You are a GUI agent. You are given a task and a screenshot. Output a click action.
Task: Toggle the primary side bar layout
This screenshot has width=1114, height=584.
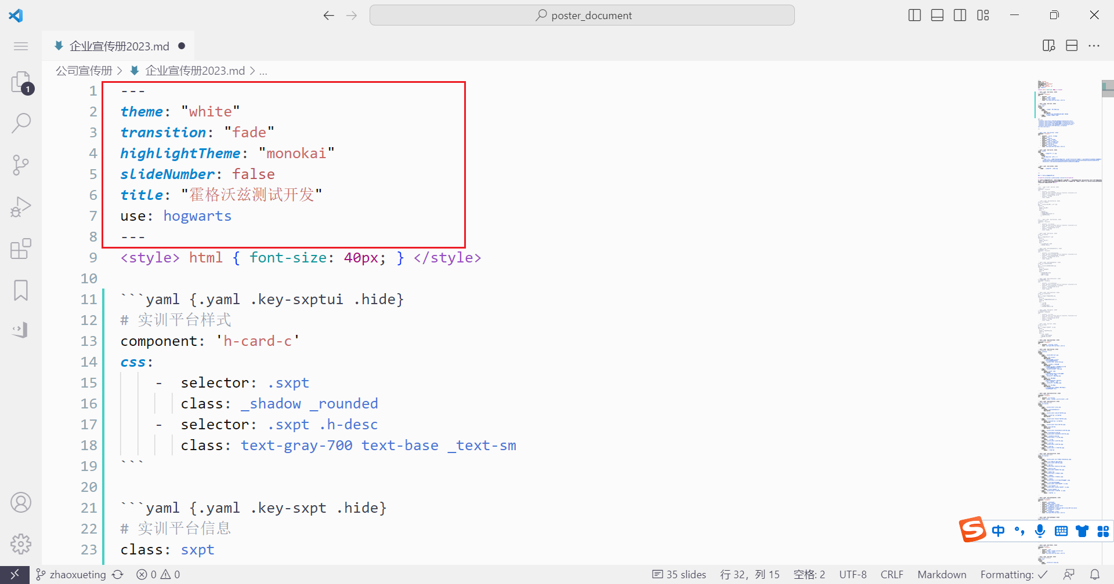[914, 15]
